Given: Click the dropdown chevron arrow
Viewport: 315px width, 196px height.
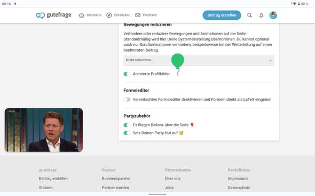Looking at the screenshot, I should click(x=270, y=60).
